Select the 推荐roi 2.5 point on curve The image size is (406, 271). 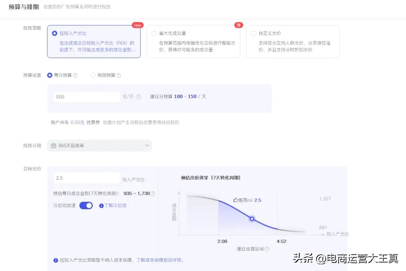click(x=251, y=219)
